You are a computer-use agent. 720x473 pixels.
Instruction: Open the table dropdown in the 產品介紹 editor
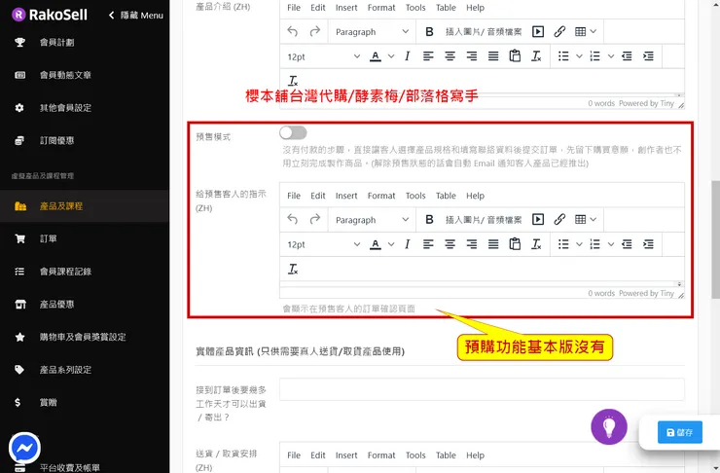click(586, 32)
